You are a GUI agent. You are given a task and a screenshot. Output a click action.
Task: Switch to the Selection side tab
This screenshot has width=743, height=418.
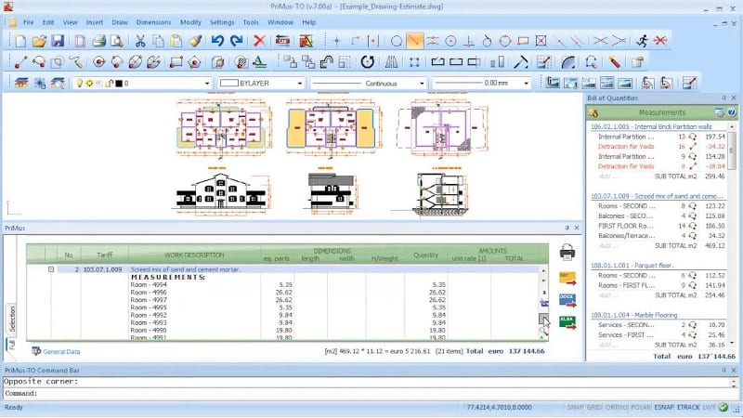click(12, 319)
